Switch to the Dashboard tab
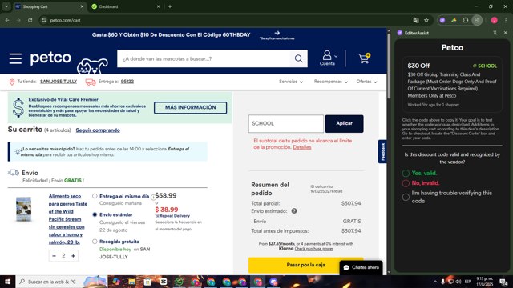This screenshot has height=288, width=513. [125, 6]
